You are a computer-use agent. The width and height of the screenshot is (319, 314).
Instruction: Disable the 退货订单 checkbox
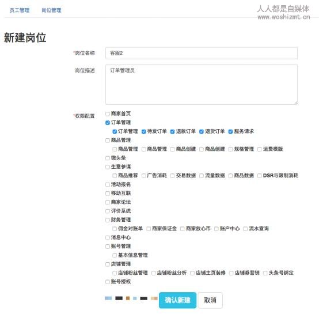[202, 132]
